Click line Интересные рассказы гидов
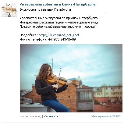124x124 pixels. (59, 22)
